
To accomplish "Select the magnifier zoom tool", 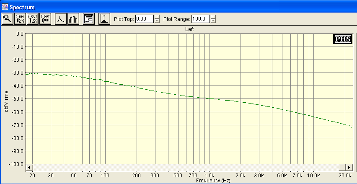I will pos(8,19).
